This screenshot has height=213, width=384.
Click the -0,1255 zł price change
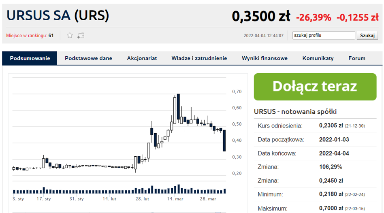(x=358, y=17)
